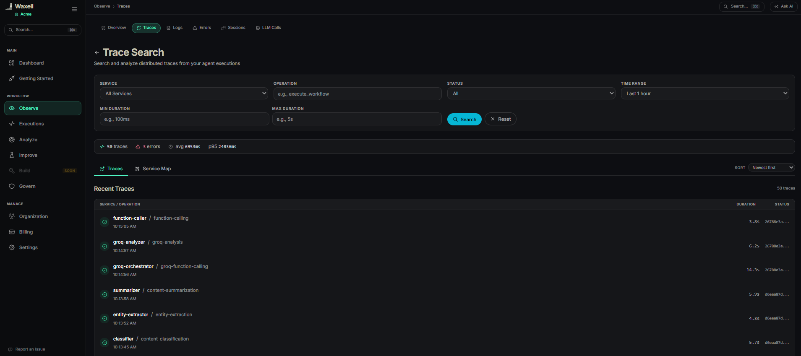801x356 pixels.
Task: Click the hamburger menu icon in sidebar
Action: pyautogui.click(x=74, y=9)
